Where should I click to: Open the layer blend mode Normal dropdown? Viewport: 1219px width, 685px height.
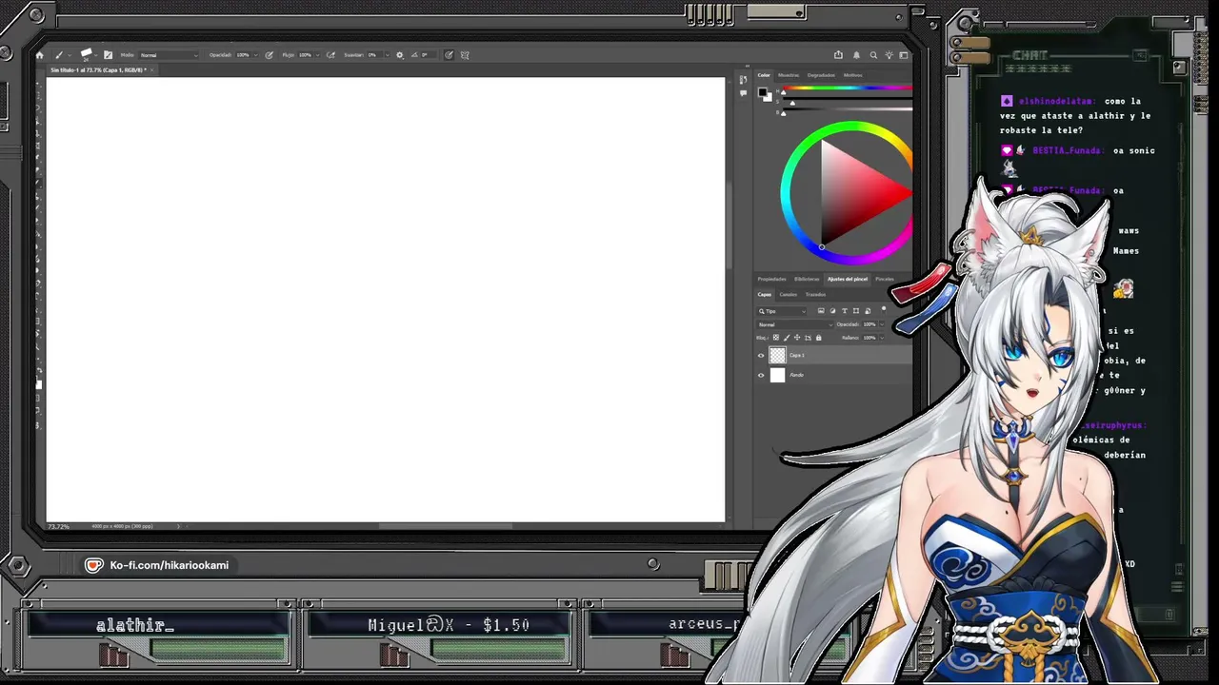794,324
